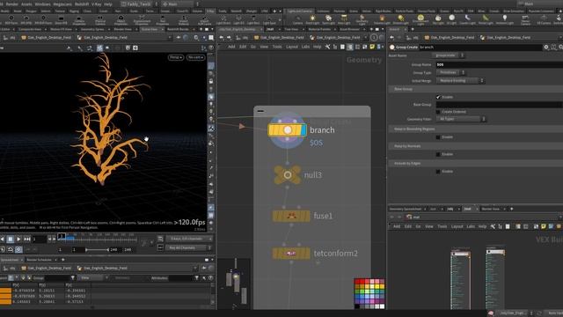The width and height of the screenshot is (563, 317).
Task: Open the Windows menu
Action: (x=43, y=4)
